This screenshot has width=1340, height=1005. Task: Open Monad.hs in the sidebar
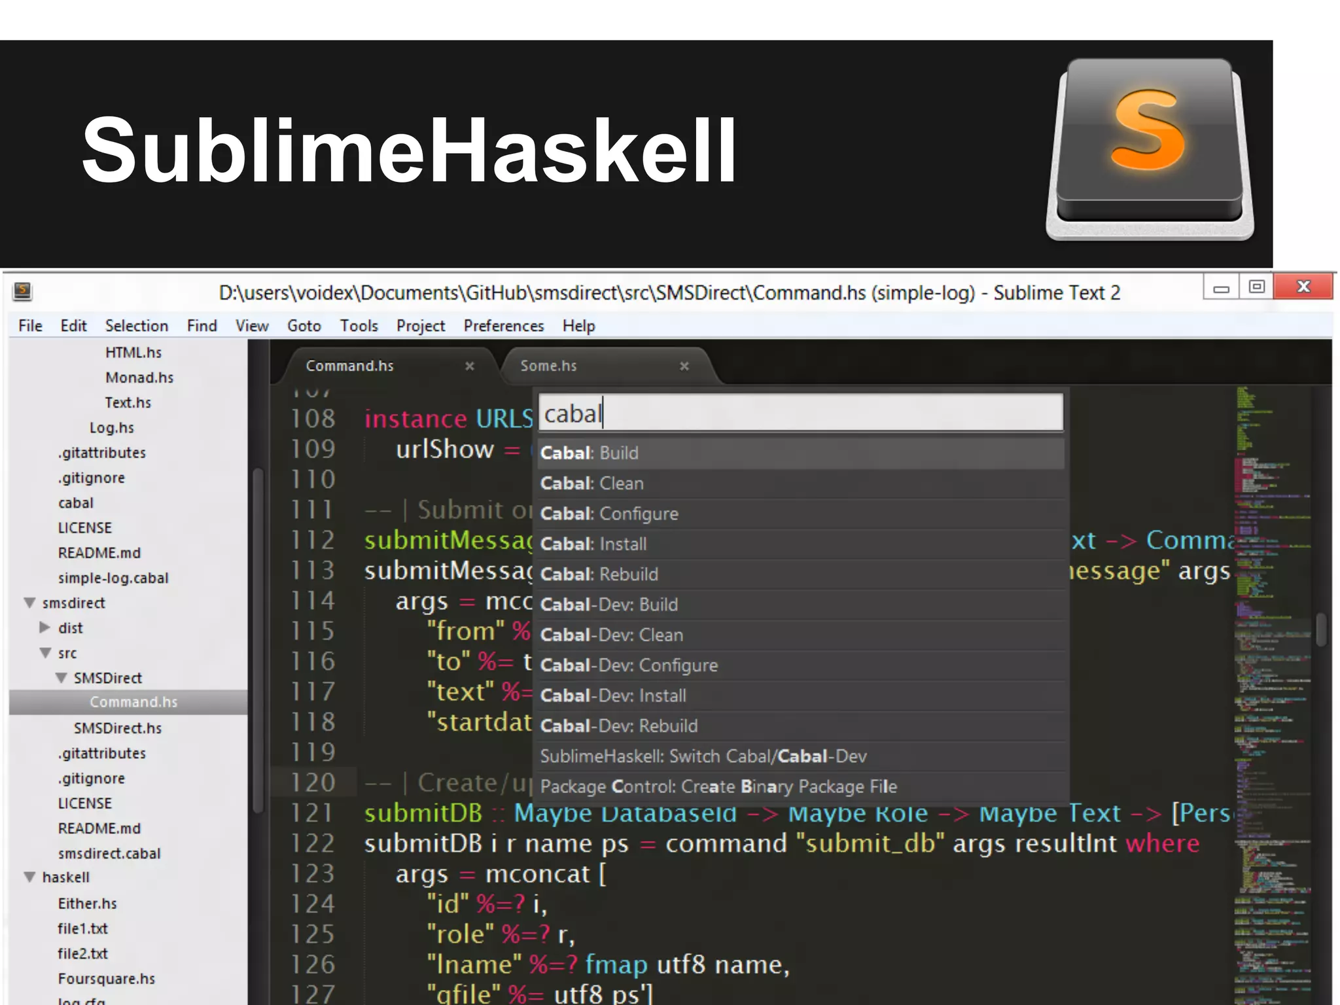coord(139,378)
